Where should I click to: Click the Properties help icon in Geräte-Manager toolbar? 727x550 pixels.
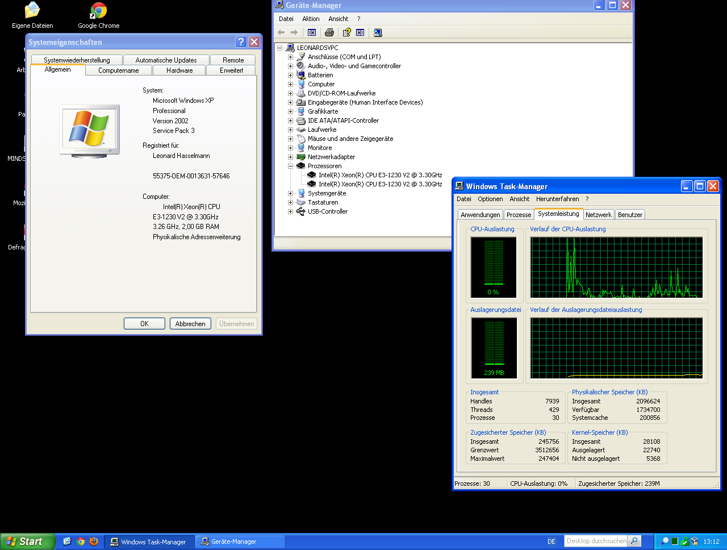tap(346, 32)
